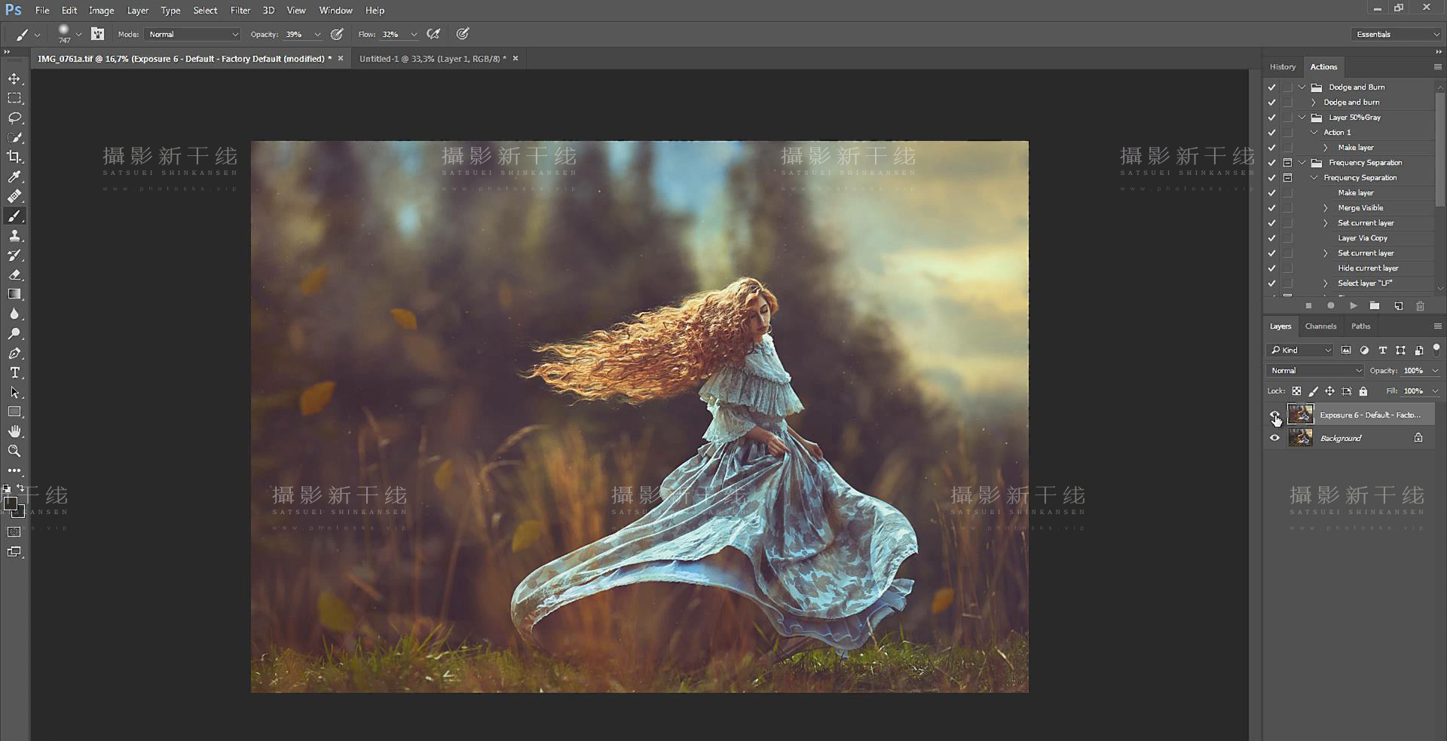The image size is (1447, 741).
Task: Open the brush settings panel icon
Action: pyautogui.click(x=97, y=34)
